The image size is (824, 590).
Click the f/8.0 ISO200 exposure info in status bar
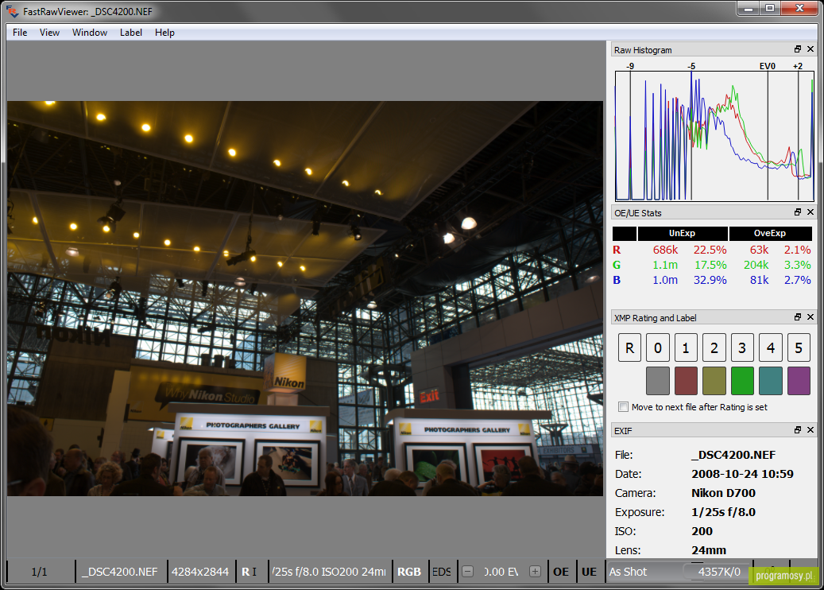coord(329,572)
